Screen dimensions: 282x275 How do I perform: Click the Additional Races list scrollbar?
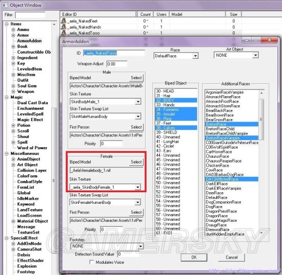[261, 163]
